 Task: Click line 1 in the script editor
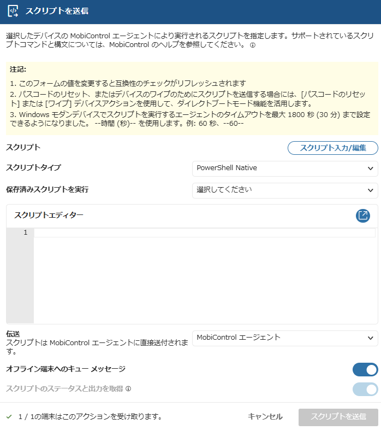coord(205,233)
